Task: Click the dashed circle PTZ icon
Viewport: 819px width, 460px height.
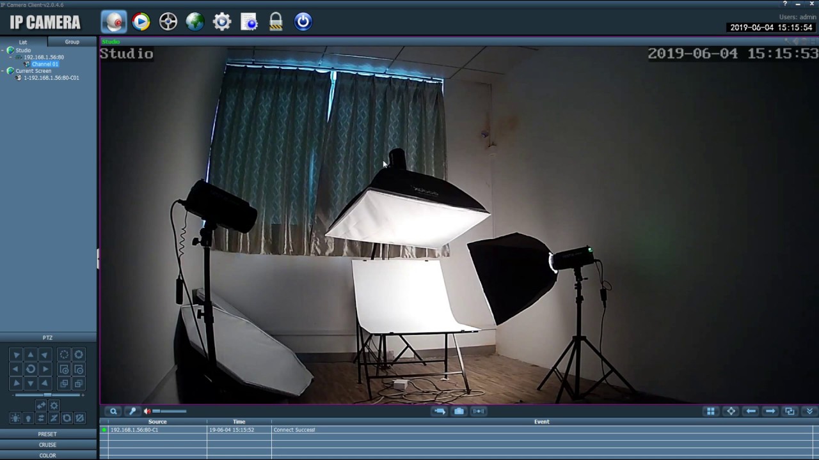Action: pos(64,355)
